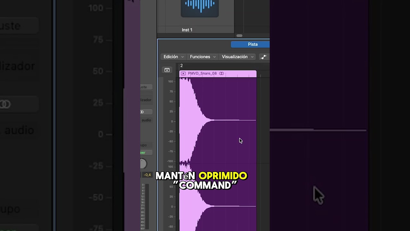Click the inspector button ending in 'uste'
410x231 pixels.
(x=146, y=87)
